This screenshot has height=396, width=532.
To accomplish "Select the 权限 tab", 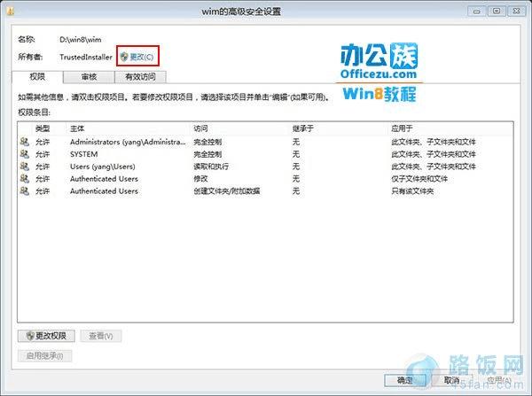I will [x=37, y=77].
